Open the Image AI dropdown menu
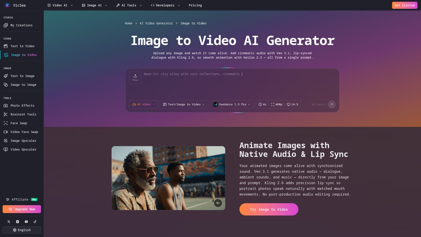Viewport: 421px width, 237px height. [94, 5]
